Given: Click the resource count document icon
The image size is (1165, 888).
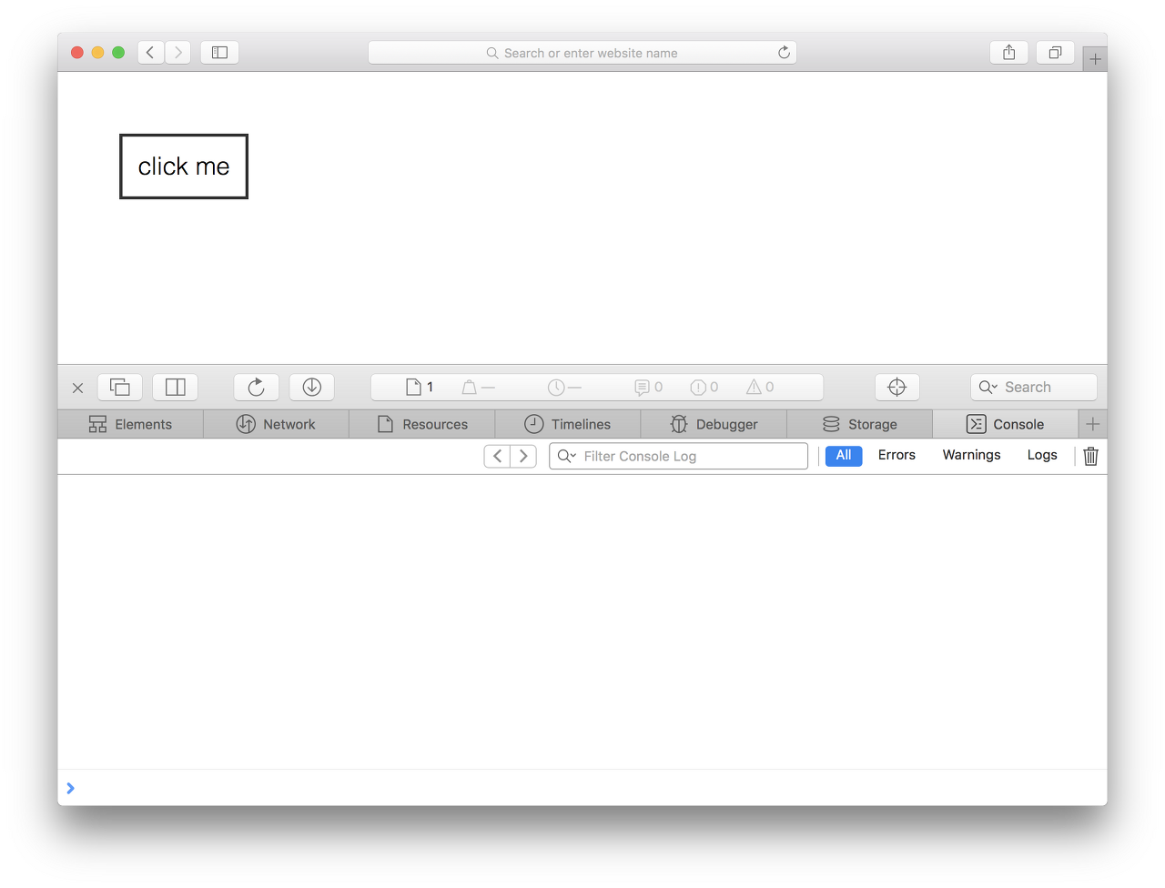Looking at the screenshot, I should click(413, 387).
